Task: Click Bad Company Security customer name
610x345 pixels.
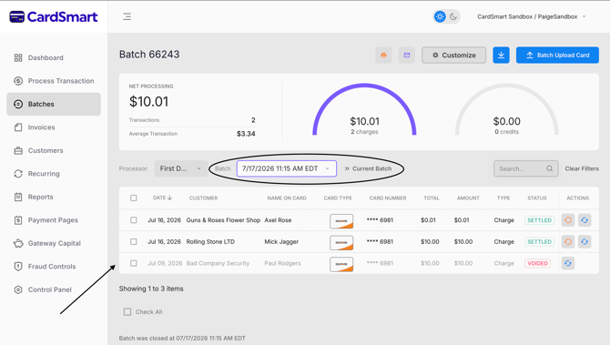Action: 218,263
